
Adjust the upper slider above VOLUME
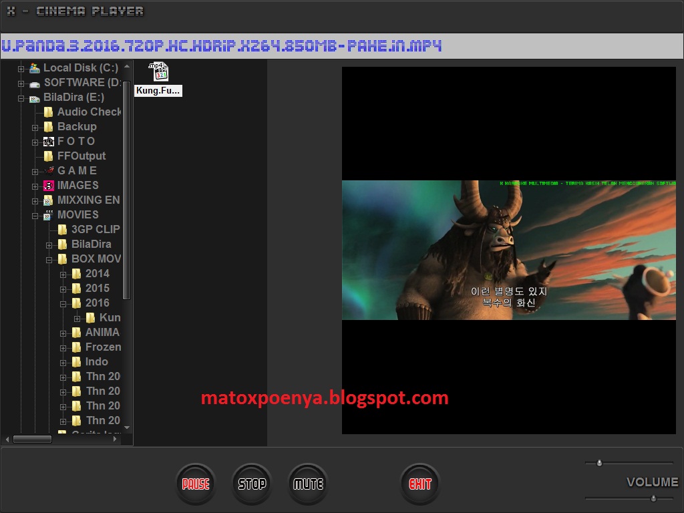[599, 463]
